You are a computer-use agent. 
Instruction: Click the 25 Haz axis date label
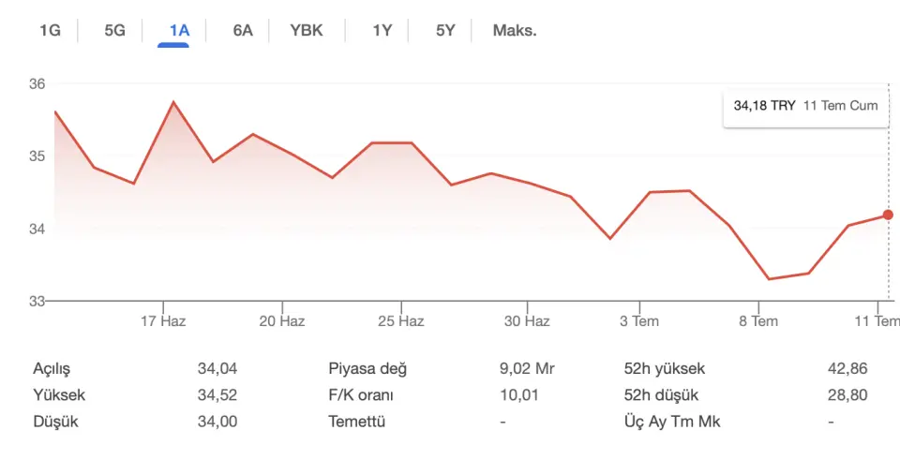(401, 321)
